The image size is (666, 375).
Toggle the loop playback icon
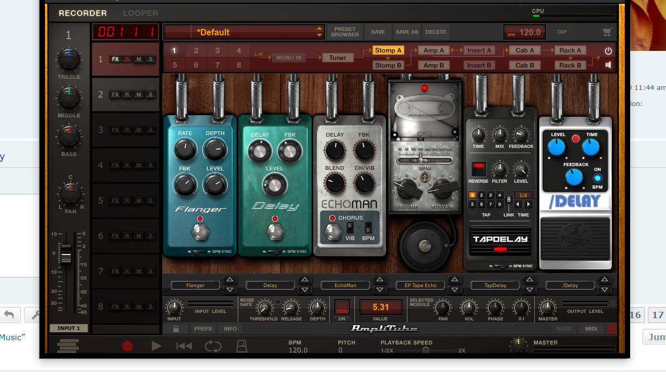pyautogui.click(x=213, y=346)
